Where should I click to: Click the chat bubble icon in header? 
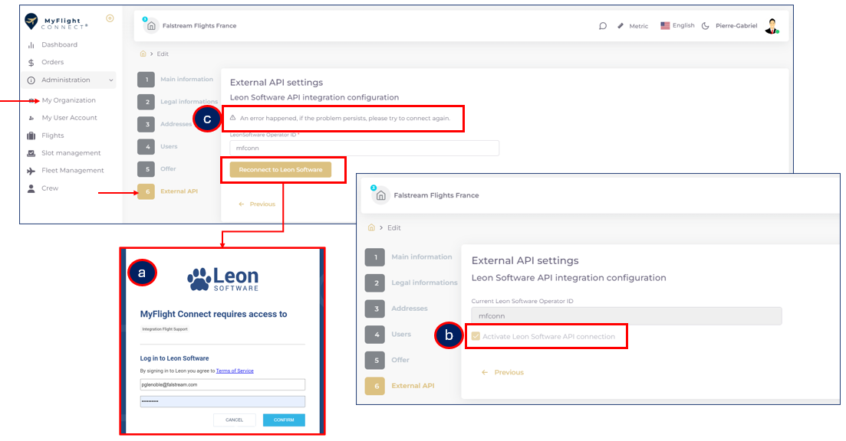[603, 26]
